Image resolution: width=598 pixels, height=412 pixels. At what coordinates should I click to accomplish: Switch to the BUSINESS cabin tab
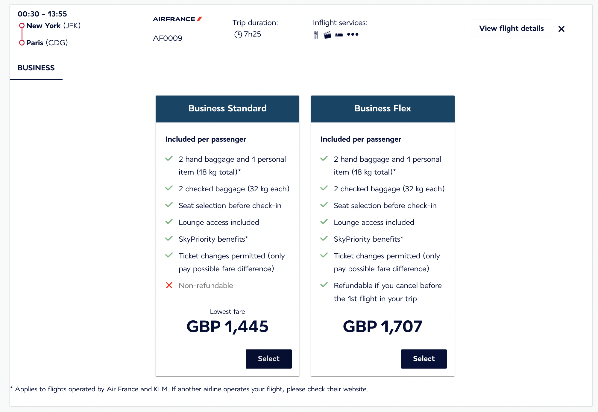(x=36, y=68)
